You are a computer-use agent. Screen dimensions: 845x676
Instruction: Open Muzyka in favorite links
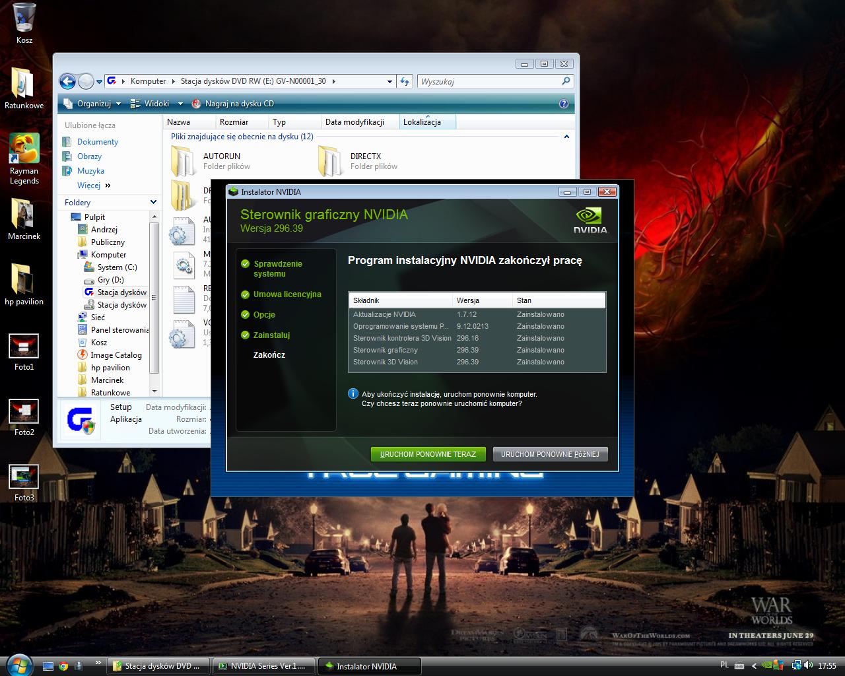pyautogui.click(x=83, y=171)
